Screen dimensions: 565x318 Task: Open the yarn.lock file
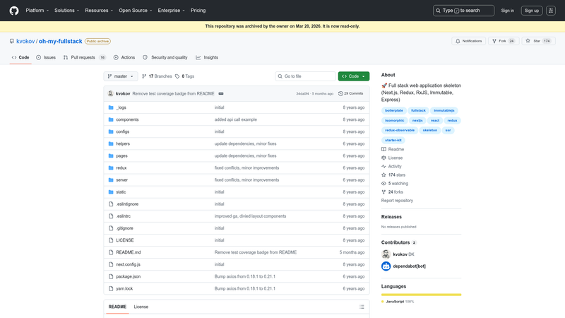[x=124, y=288]
